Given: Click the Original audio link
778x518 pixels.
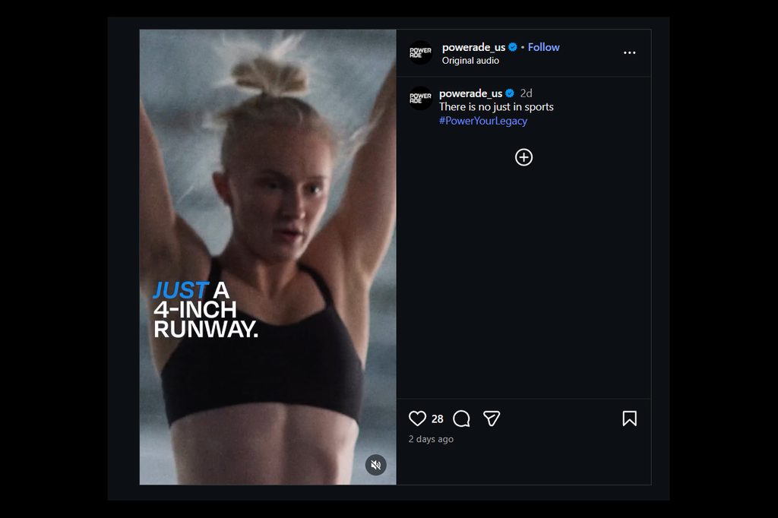Looking at the screenshot, I should coord(470,61).
